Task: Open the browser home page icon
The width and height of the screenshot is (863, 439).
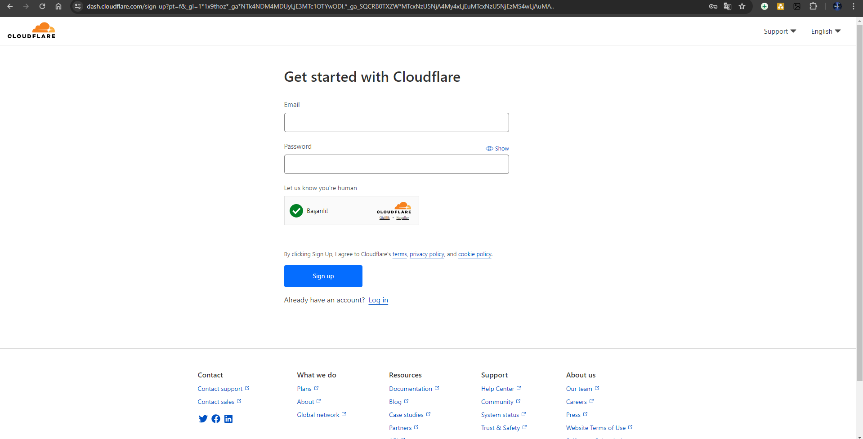Action: [58, 6]
